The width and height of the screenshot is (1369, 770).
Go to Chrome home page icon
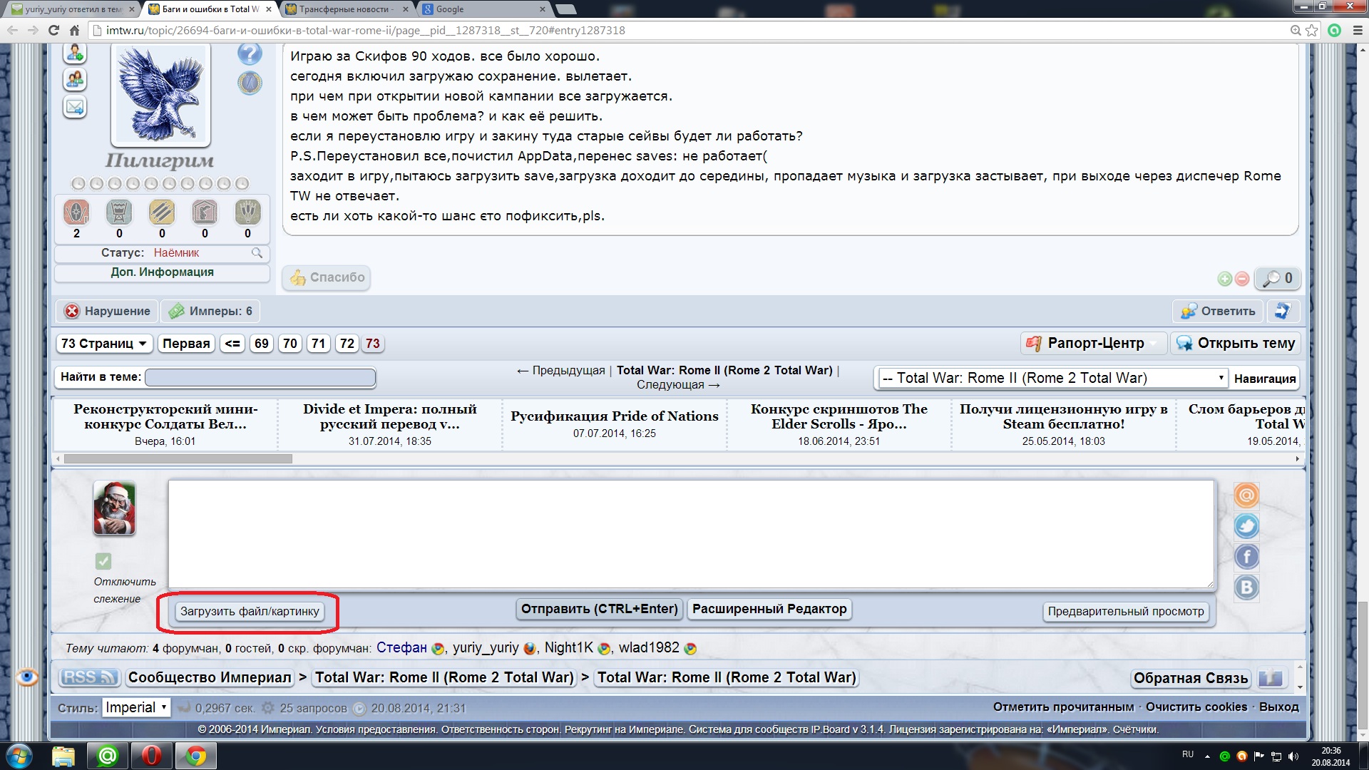(x=74, y=31)
